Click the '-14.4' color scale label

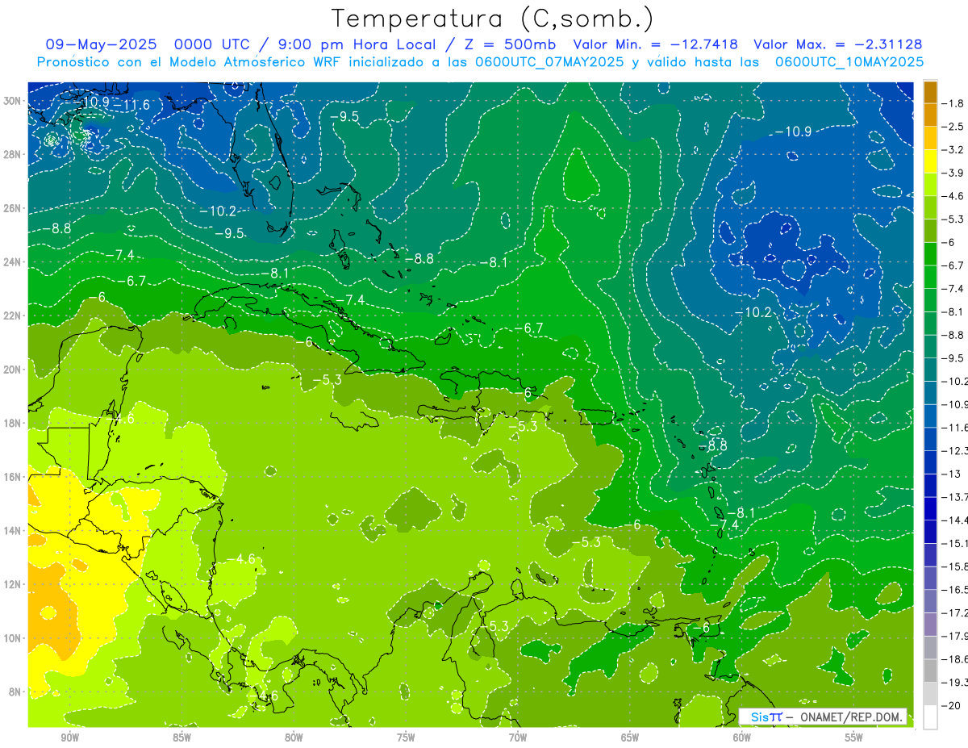tap(955, 520)
